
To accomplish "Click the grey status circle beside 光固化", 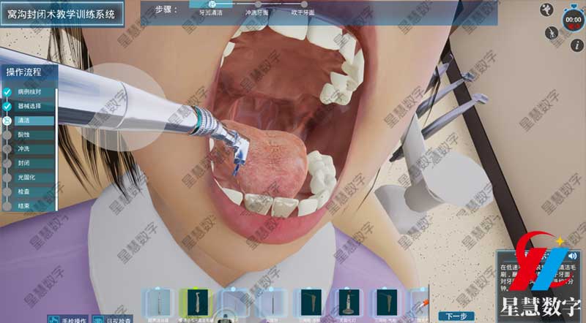I will pyautogui.click(x=7, y=178).
